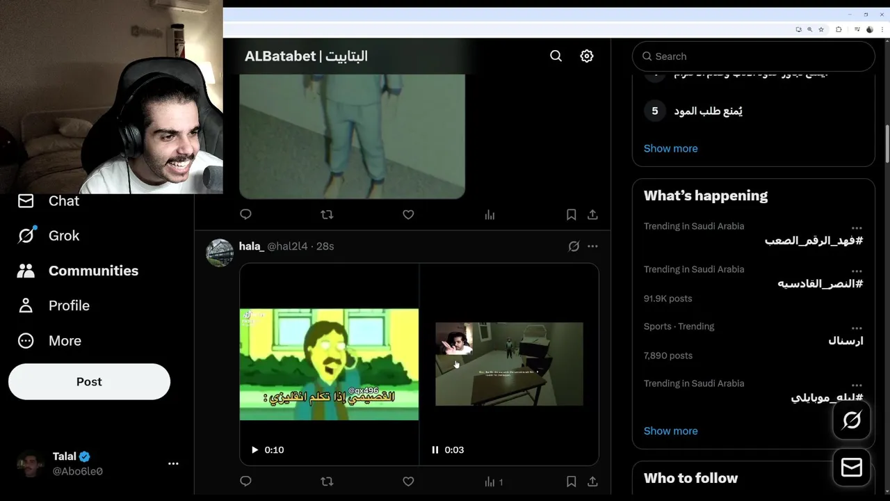Open browser three-dot menu
This screenshot has width=890, height=501.
(x=882, y=29)
